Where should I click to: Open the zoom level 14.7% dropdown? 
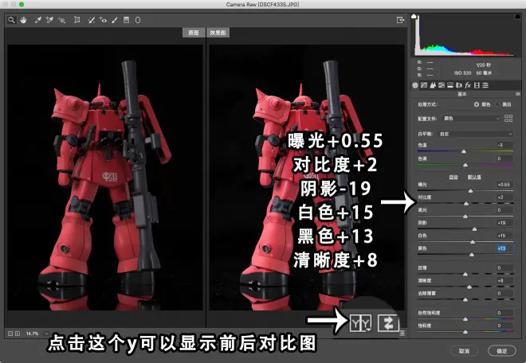click(47, 334)
